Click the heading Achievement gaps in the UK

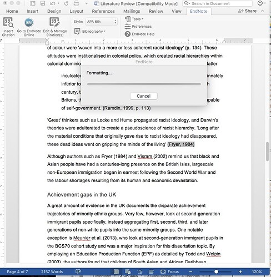(82, 195)
